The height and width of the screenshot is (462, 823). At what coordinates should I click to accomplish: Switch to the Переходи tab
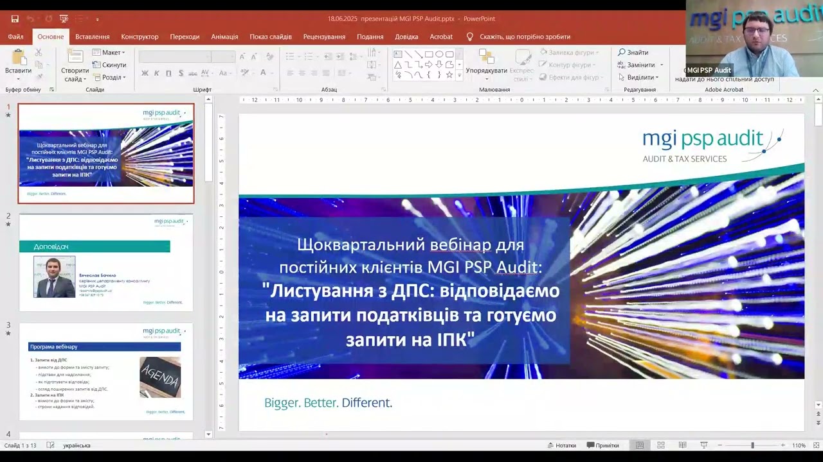click(x=185, y=37)
